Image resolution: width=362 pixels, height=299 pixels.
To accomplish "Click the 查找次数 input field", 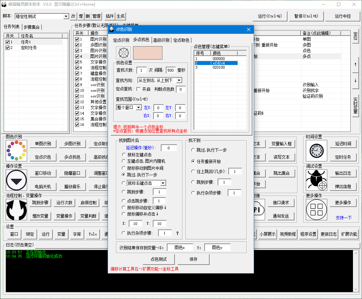I will click(141, 70).
